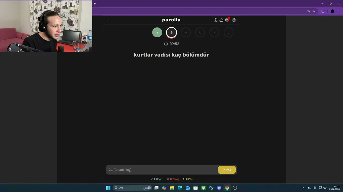Screen dimensions: 343x192
Task: Open the feedback icon with red badge
Action: (227, 20)
